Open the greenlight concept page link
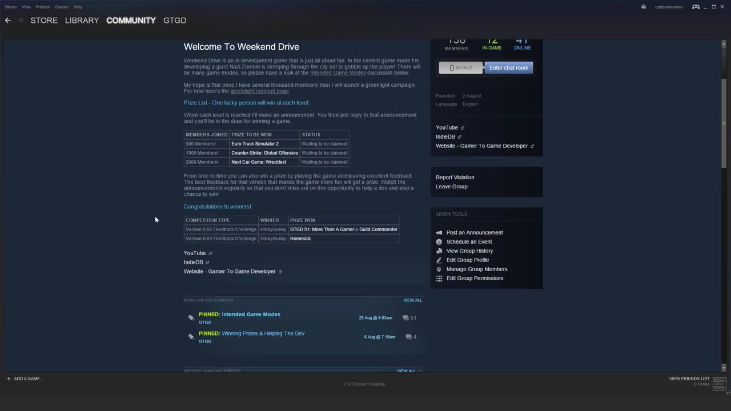The image size is (731, 411). click(260, 91)
